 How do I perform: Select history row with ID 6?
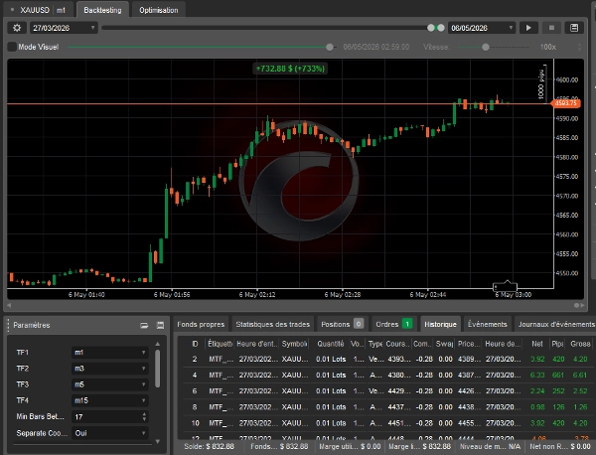pos(387,390)
